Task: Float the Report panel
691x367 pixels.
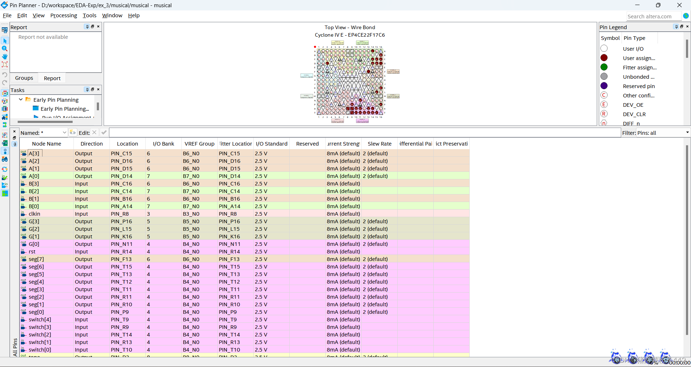Action: (x=92, y=27)
